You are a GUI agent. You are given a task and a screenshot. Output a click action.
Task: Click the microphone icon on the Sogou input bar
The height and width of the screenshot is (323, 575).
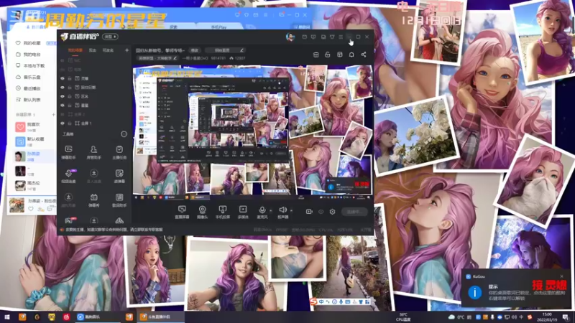(341, 302)
